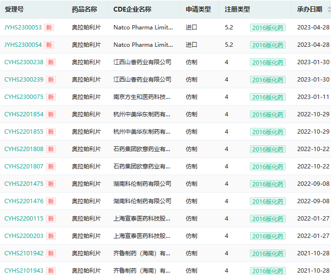Open acceptance number CYHS2300238
Screen dimensions: 331x278
(24, 62)
